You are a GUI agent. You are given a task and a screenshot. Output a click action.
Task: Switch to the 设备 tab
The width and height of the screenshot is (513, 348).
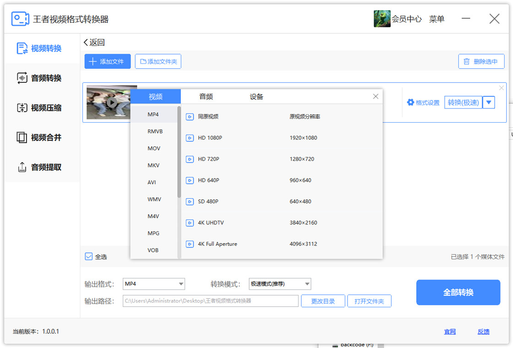(x=256, y=97)
